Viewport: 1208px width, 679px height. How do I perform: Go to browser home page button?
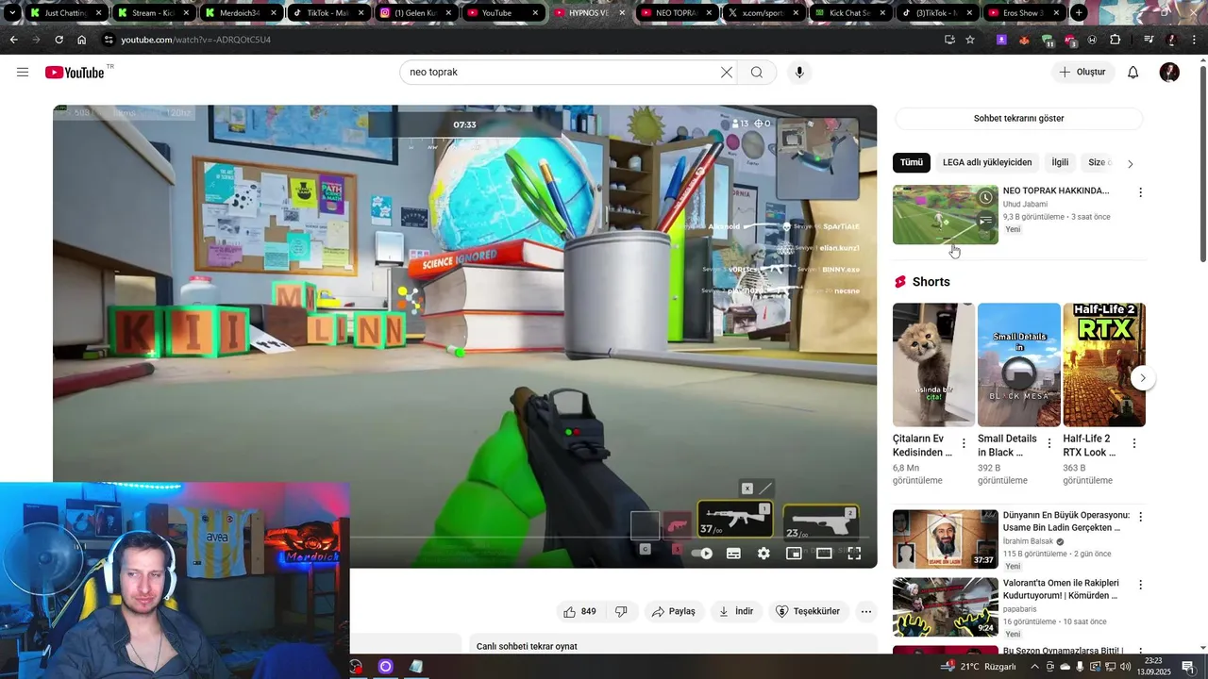pos(82,40)
